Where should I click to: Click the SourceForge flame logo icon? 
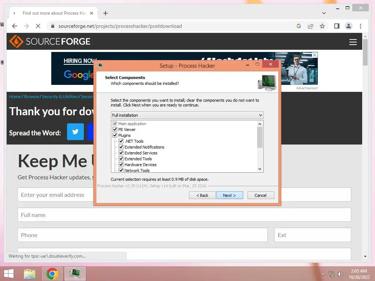click(x=16, y=41)
